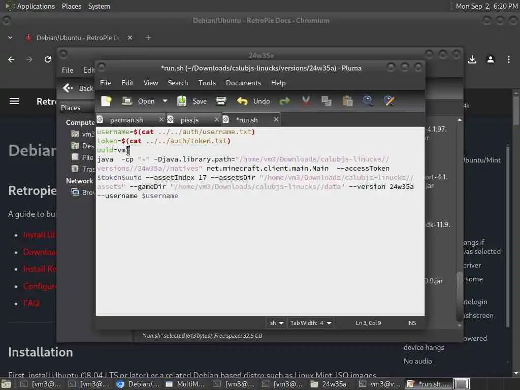
Task: Click the workspace switcher in bottom panel
Action: pos(462,384)
